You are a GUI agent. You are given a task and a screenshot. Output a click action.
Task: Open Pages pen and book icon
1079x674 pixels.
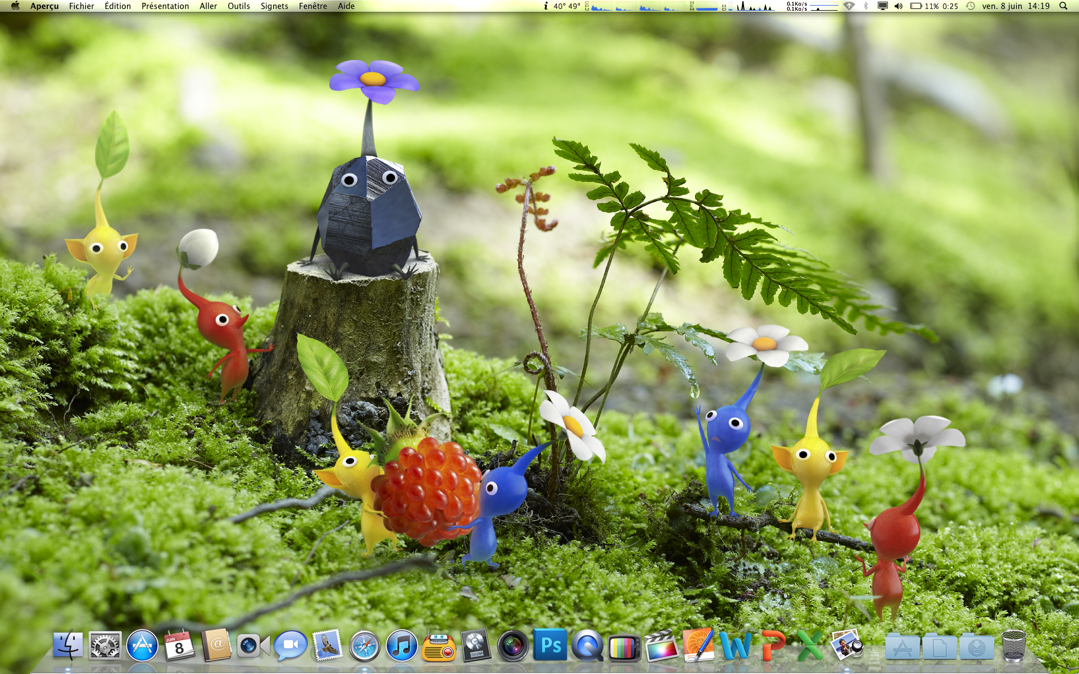[699, 645]
